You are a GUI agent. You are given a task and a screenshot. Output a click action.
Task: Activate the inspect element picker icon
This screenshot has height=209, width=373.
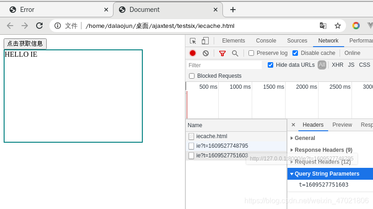pos(193,41)
